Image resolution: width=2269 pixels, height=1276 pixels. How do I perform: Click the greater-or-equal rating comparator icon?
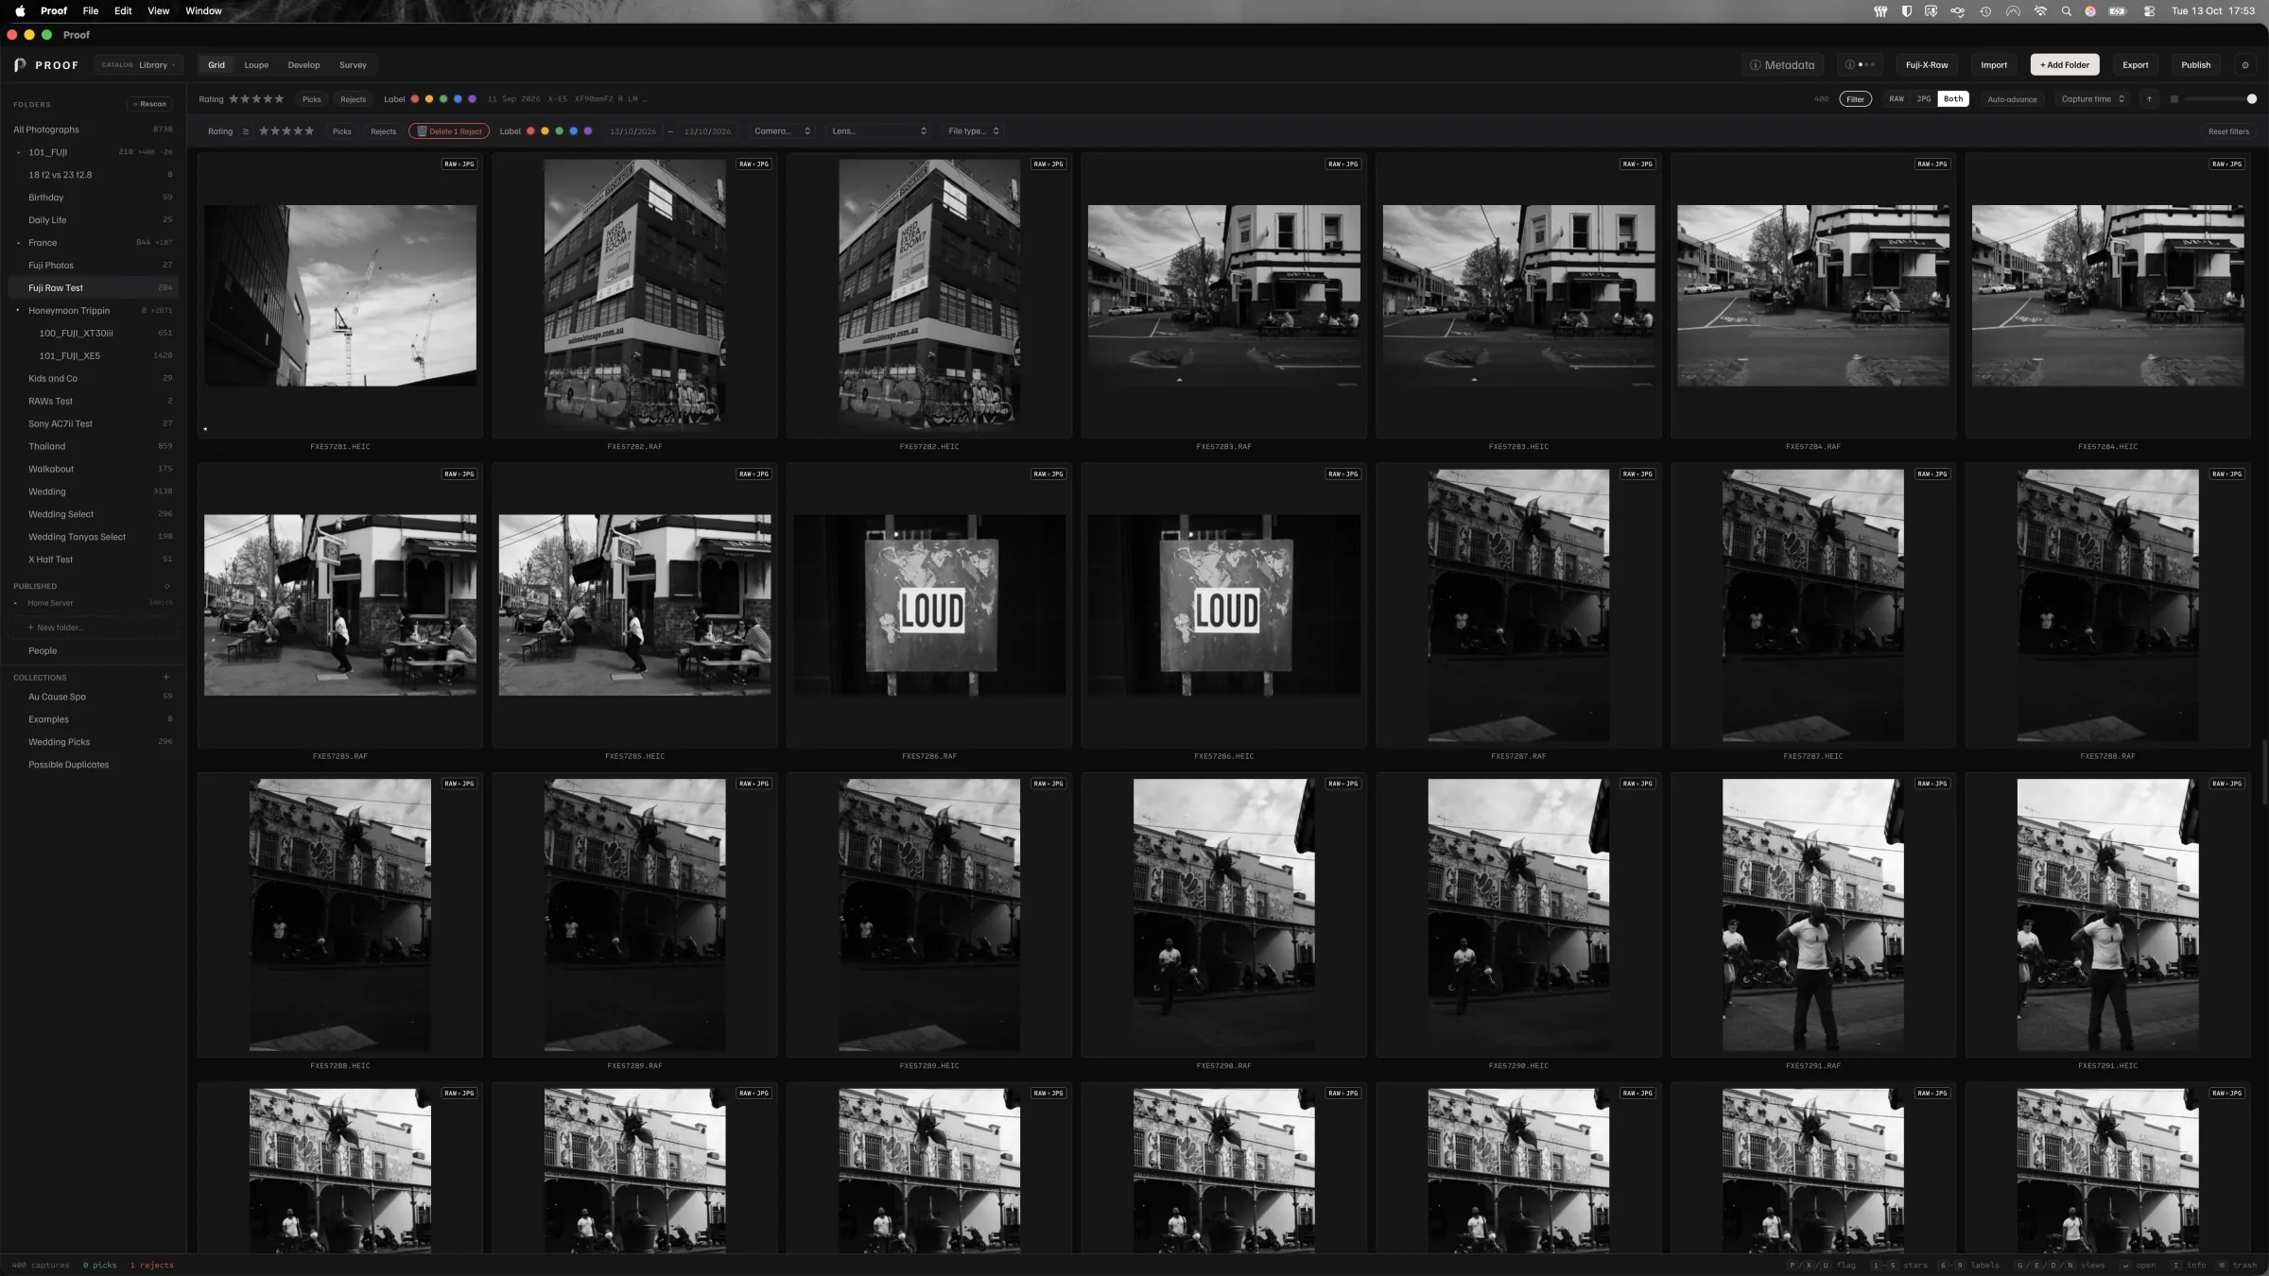[x=246, y=131]
